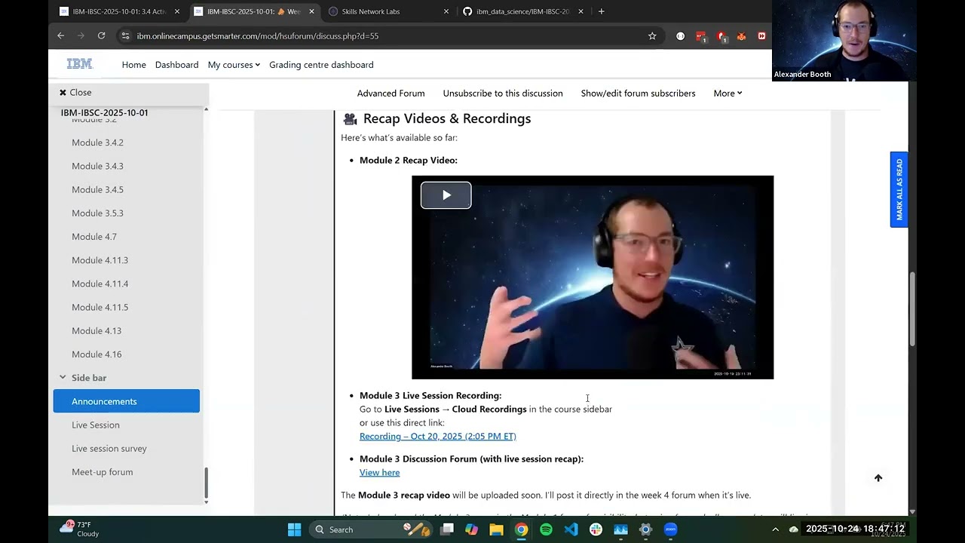The width and height of the screenshot is (965, 543).
Task: Unsubscribe to this discussion
Action: click(503, 94)
